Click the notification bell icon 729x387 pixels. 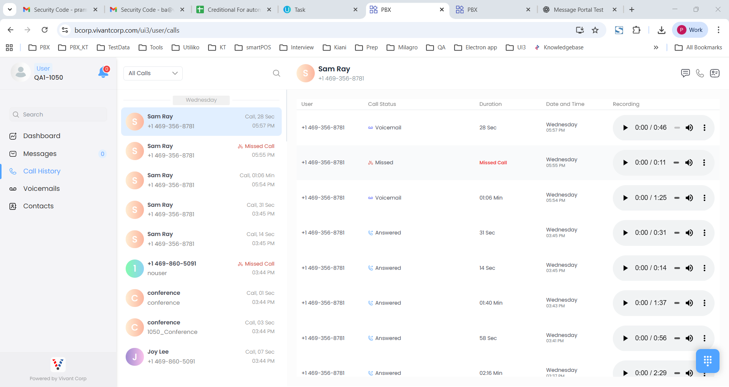[103, 72]
